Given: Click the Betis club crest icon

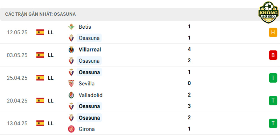Looking at the screenshot, I should click(71, 27).
